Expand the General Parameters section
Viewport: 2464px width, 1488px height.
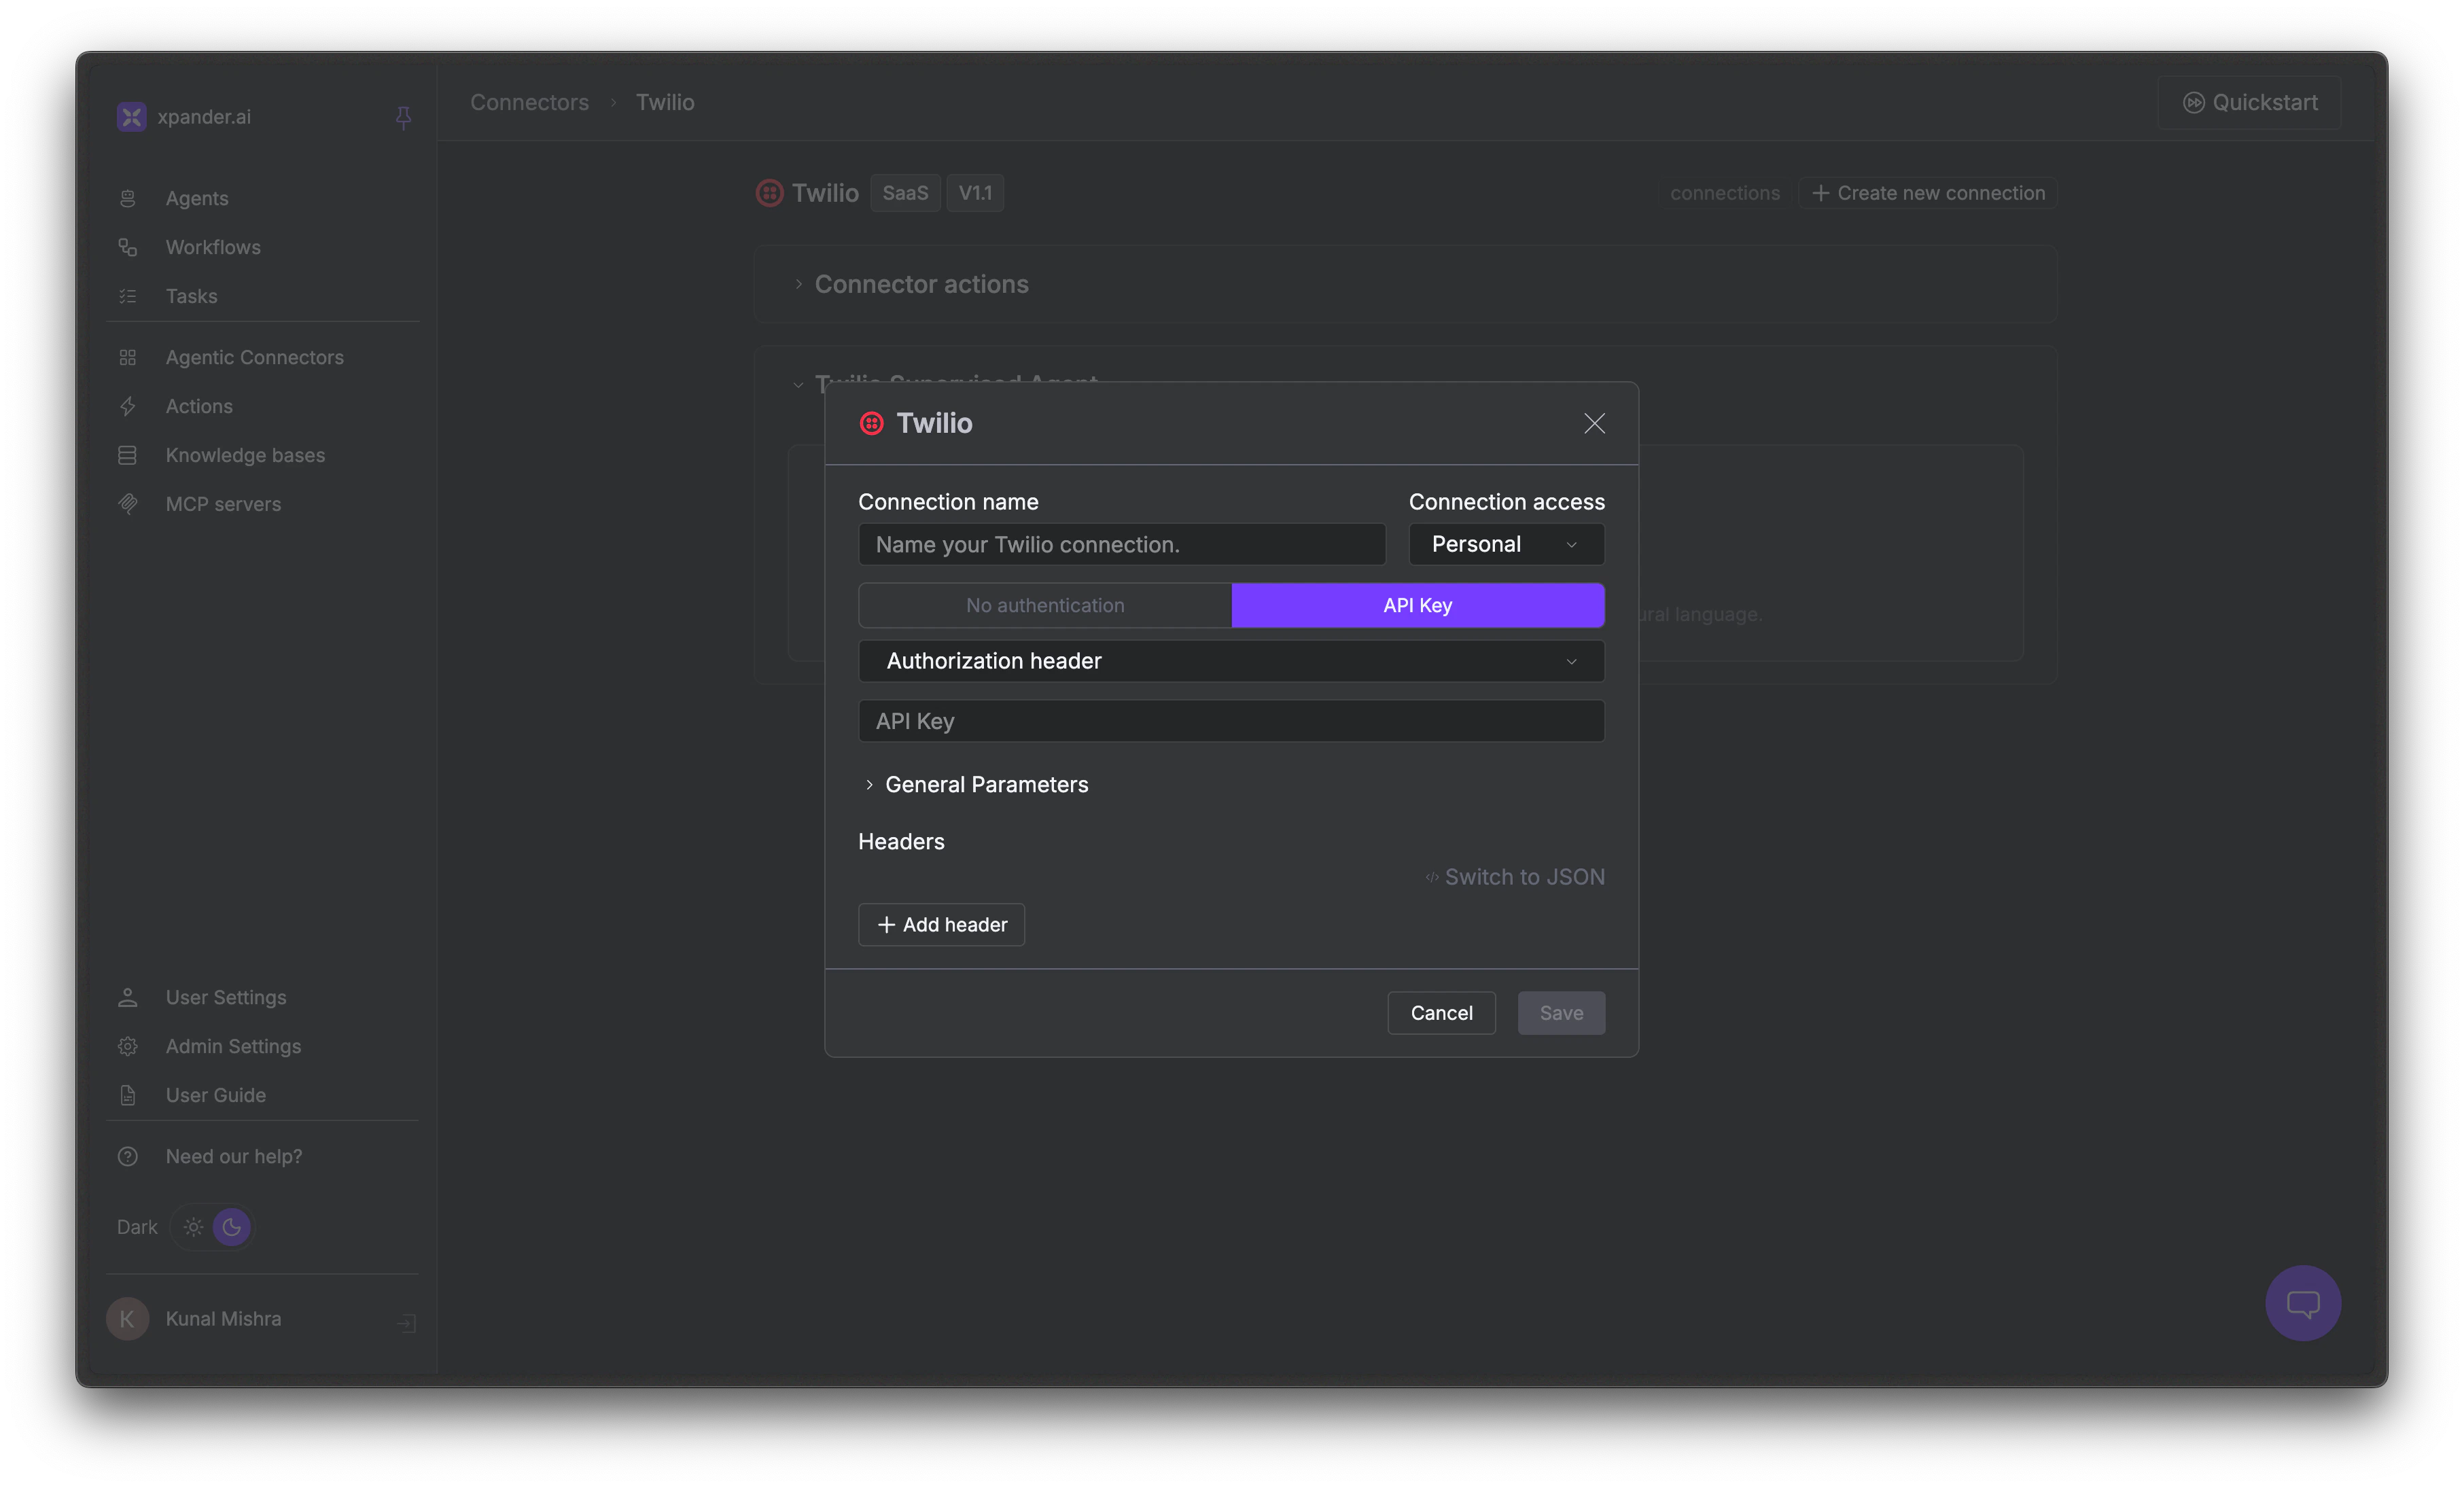pos(986,784)
